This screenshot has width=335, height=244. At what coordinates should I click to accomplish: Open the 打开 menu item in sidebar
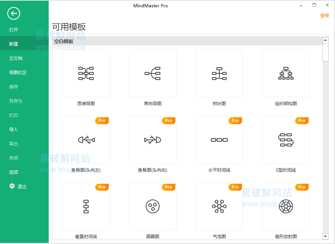click(14, 30)
